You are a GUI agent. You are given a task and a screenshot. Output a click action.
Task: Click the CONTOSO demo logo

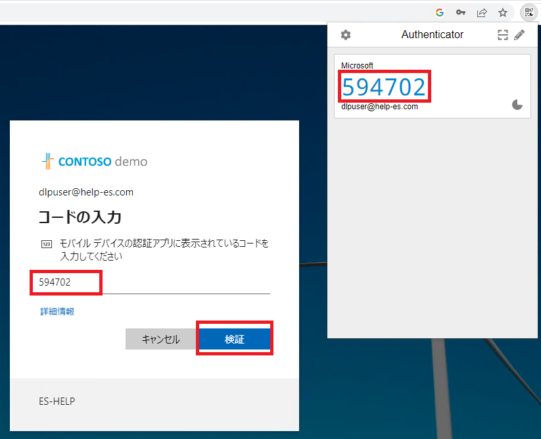tap(95, 161)
